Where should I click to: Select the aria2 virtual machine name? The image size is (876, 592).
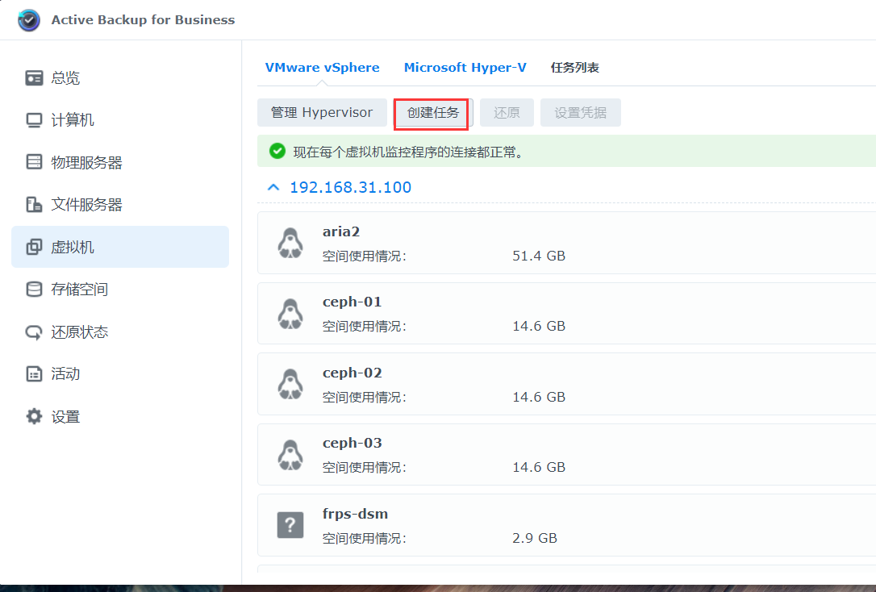(x=340, y=231)
